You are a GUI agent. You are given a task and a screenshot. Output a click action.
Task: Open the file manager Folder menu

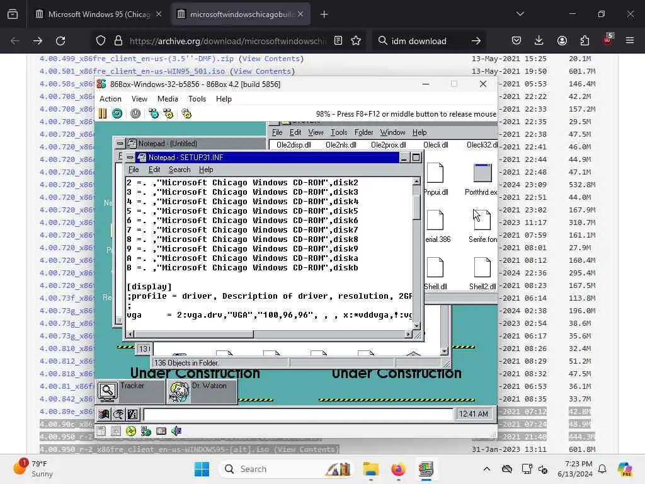coord(363,132)
